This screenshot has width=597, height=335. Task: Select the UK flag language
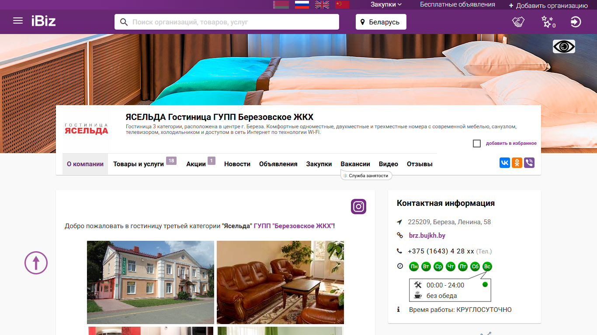pos(322,5)
